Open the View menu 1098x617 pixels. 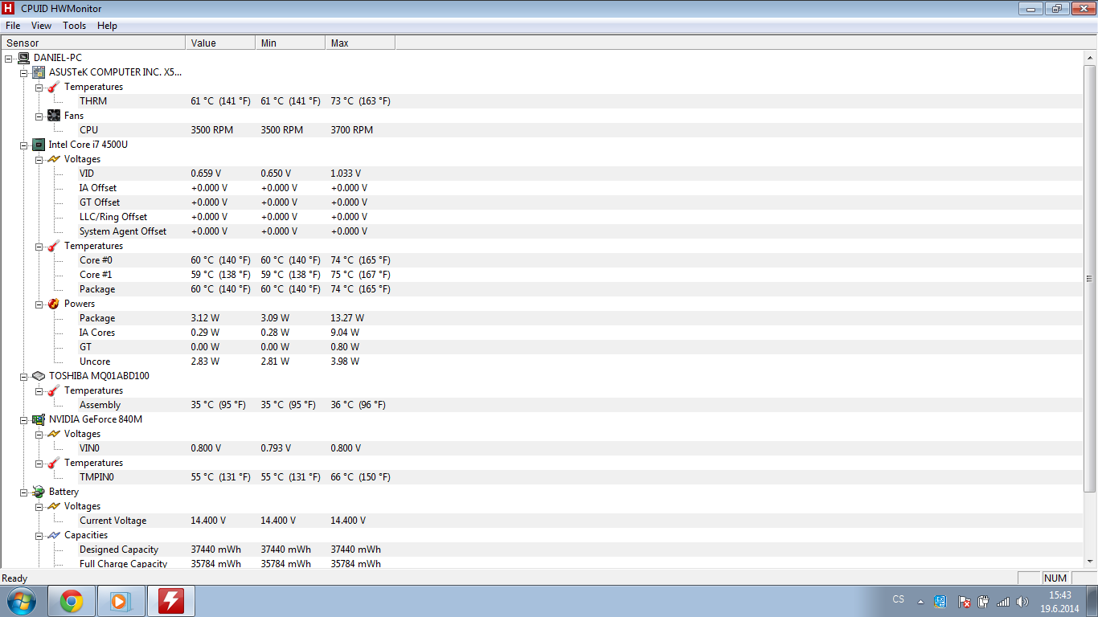(41, 26)
